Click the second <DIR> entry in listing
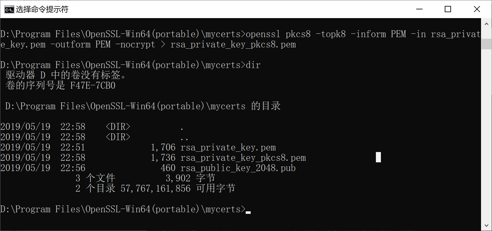The width and height of the screenshot is (492, 231). click(118, 137)
